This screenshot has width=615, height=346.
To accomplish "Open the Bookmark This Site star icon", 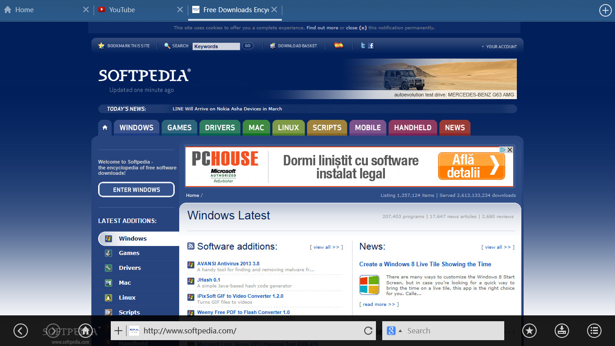I will coord(101,46).
